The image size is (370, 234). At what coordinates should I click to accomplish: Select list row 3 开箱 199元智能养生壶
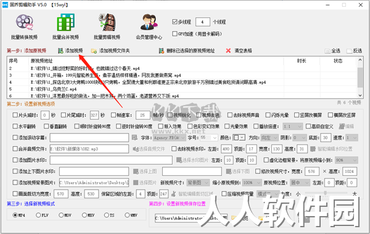coord(182,75)
